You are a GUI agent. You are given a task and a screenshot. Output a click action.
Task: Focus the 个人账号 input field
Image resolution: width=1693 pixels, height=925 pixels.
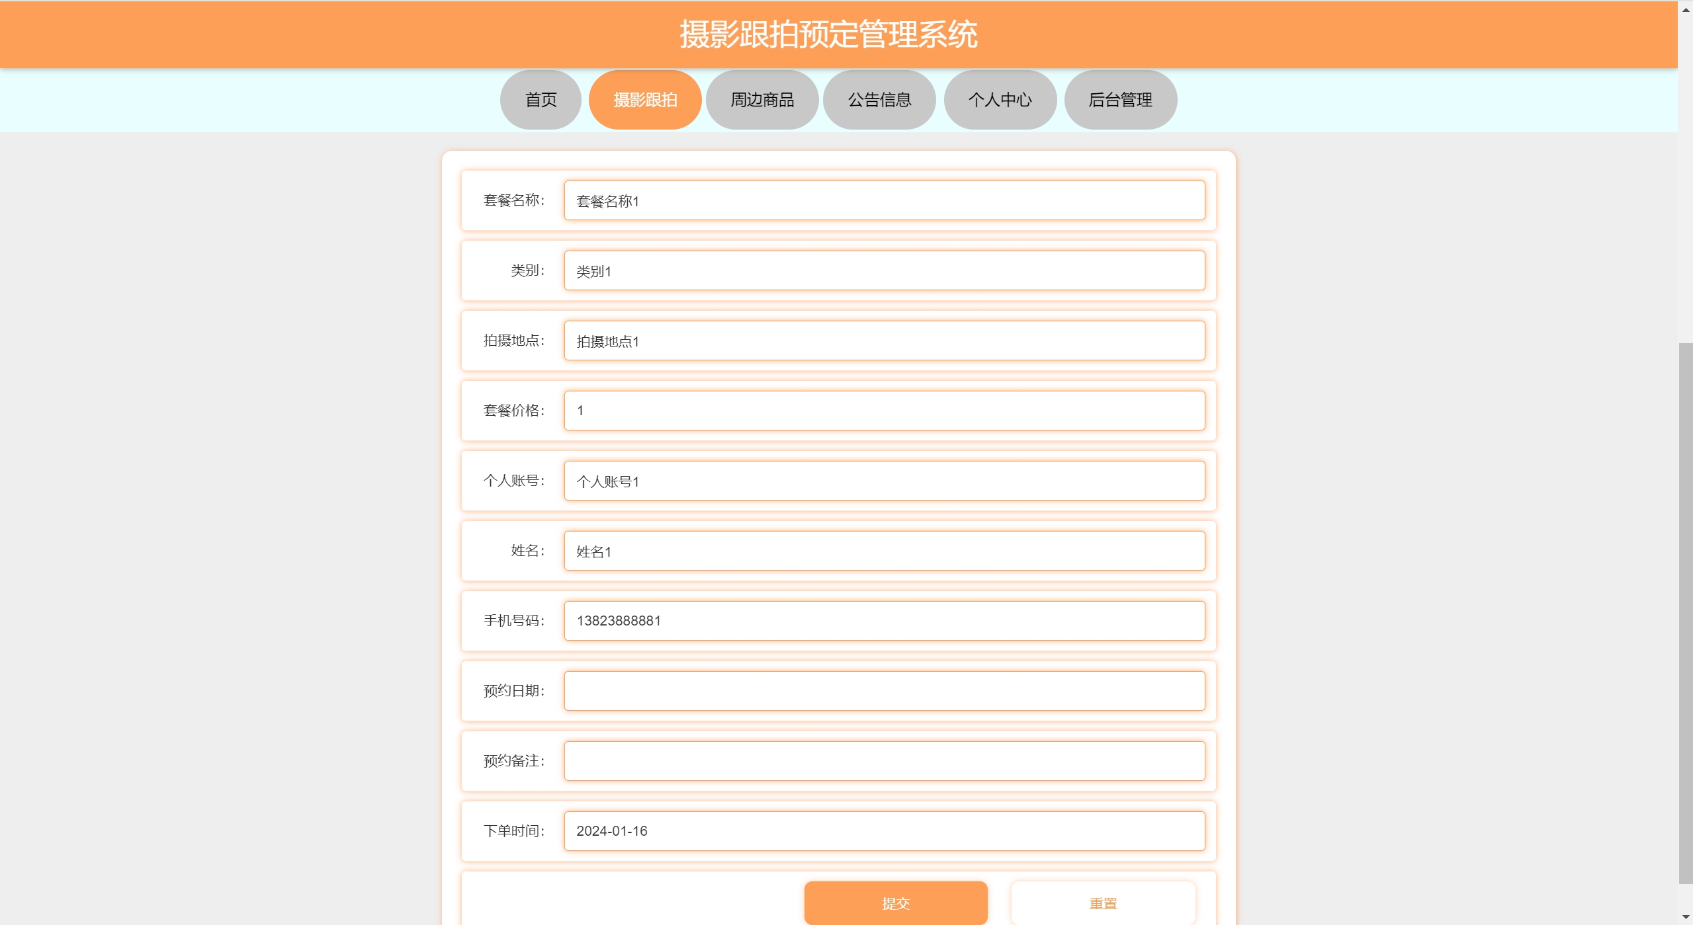pyautogui.click(x=884, y=481)
